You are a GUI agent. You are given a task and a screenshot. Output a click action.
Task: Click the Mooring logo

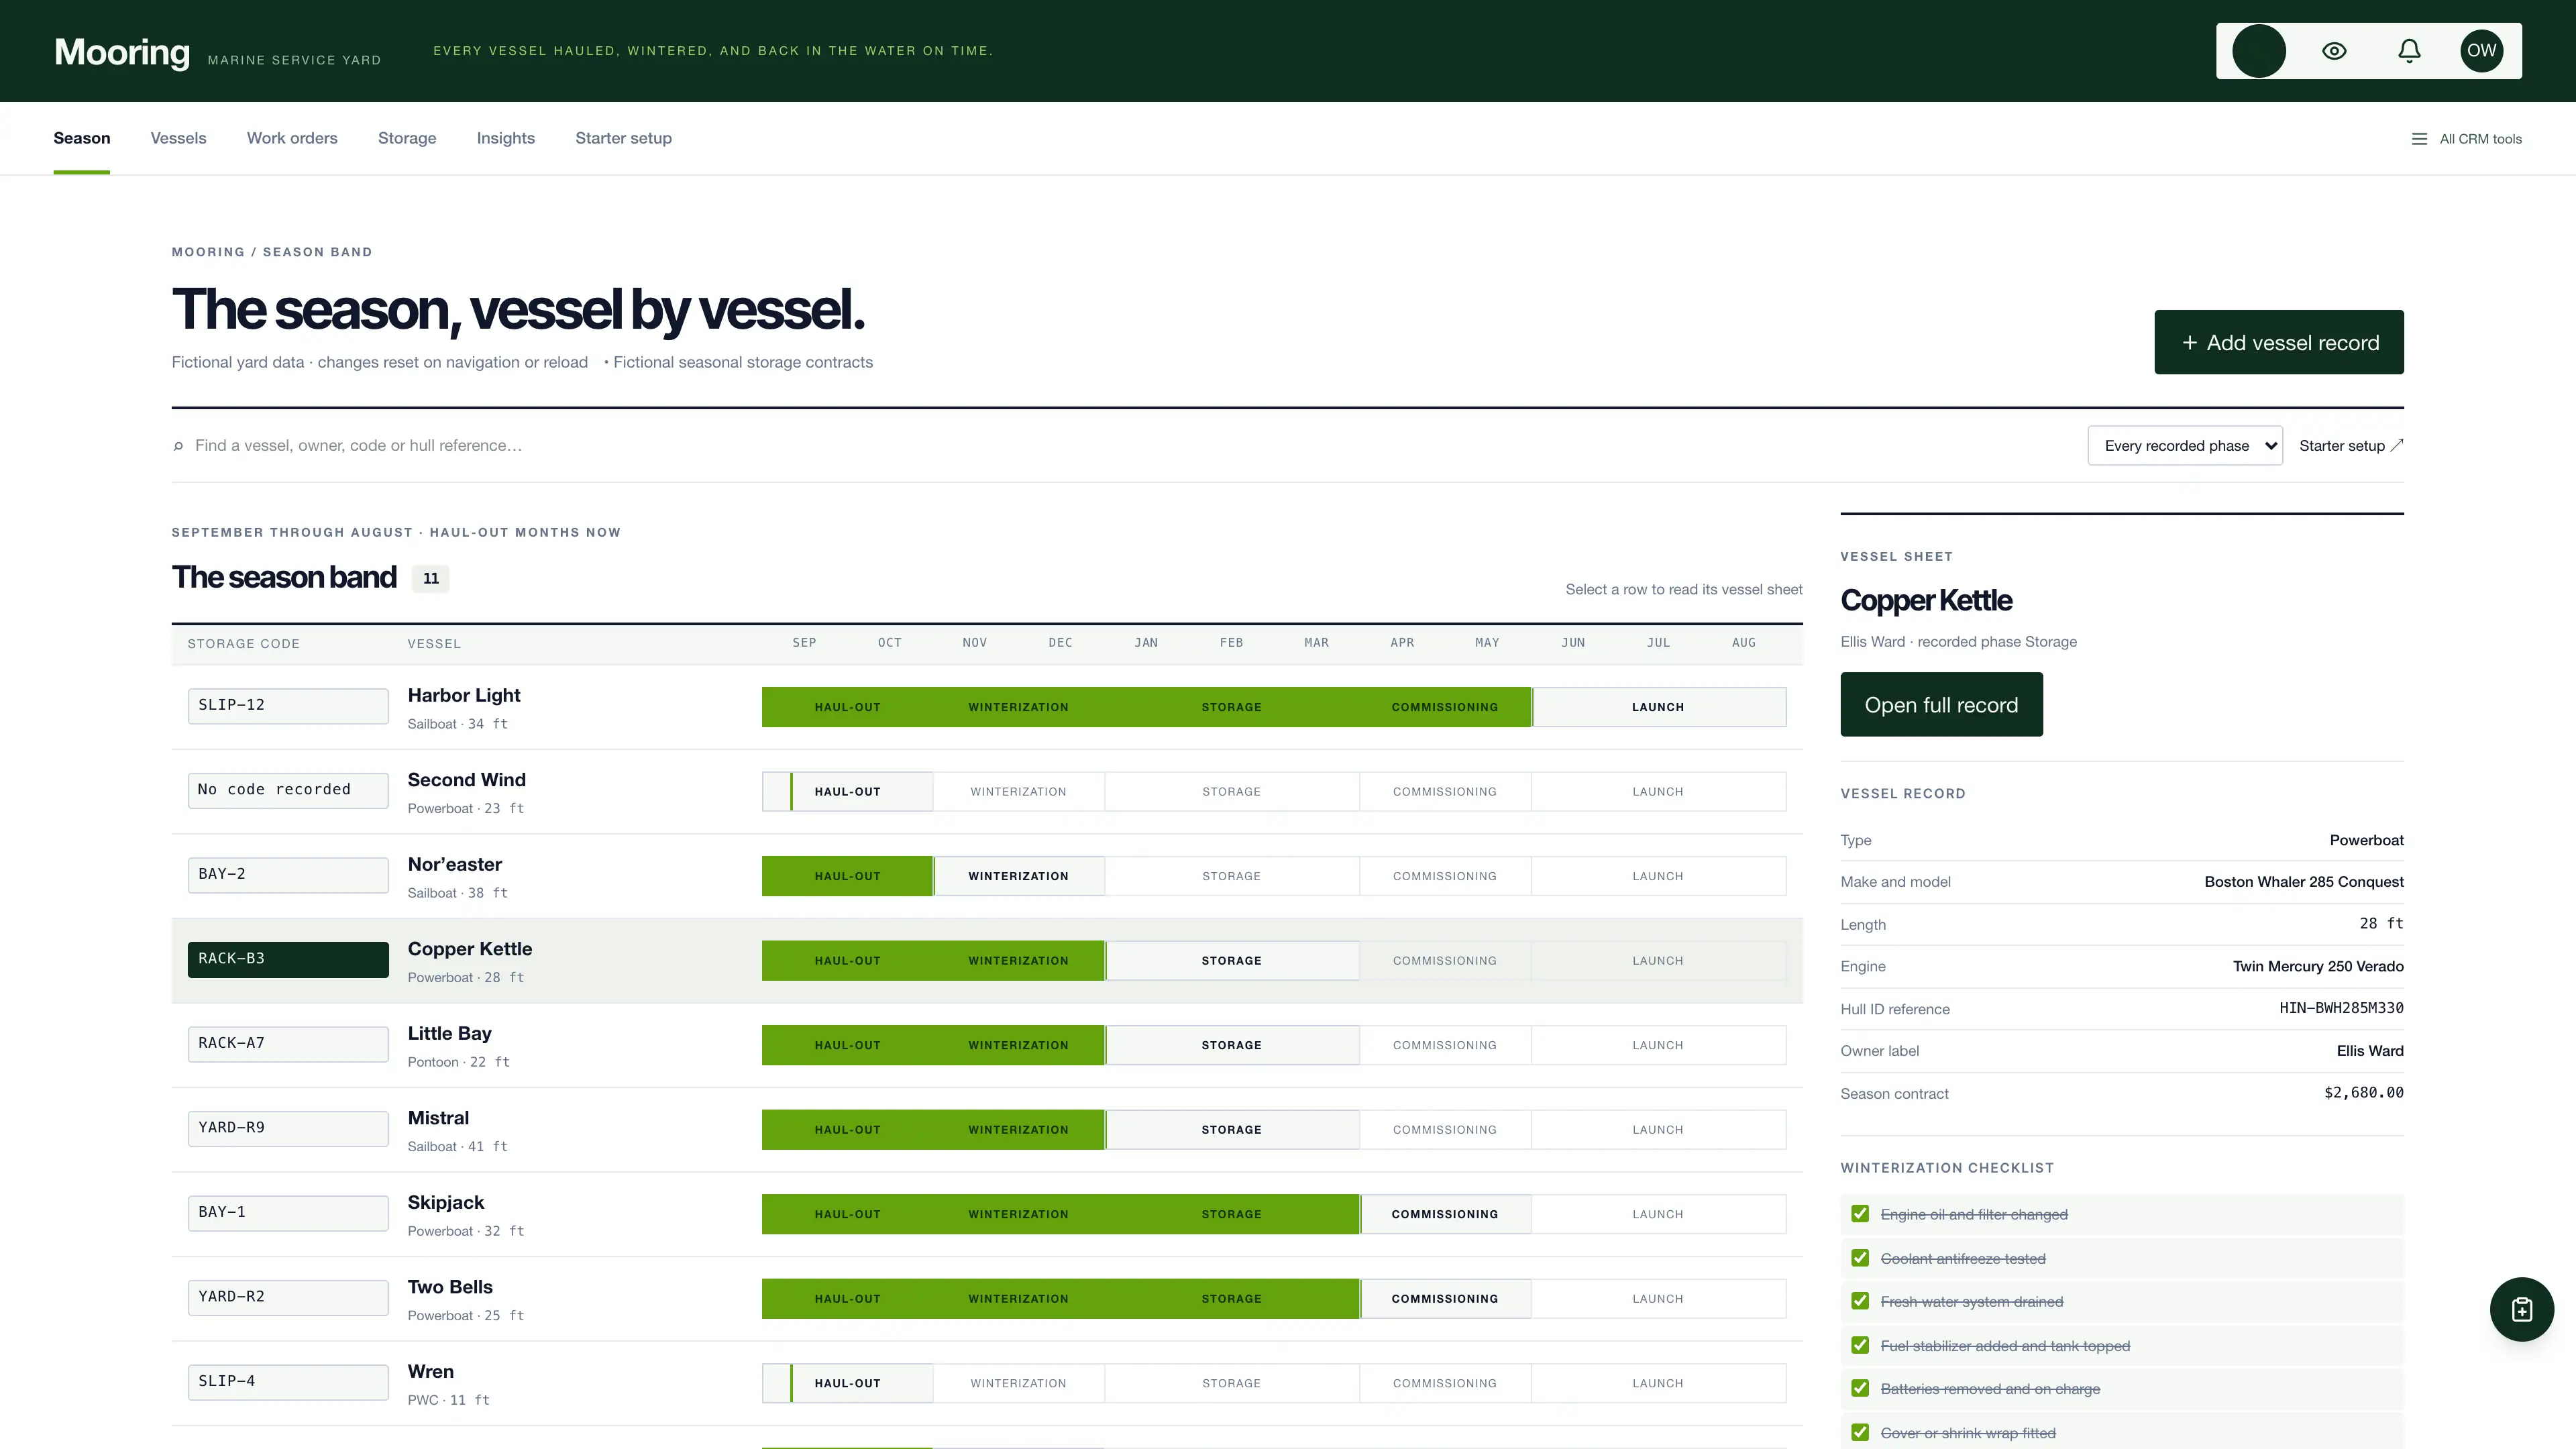pos(122,52)
